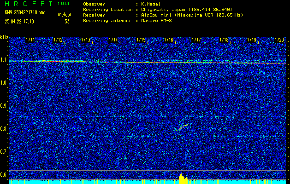Click the kHz axis unit label
290x184 pixels.
(x=4, y=37)
